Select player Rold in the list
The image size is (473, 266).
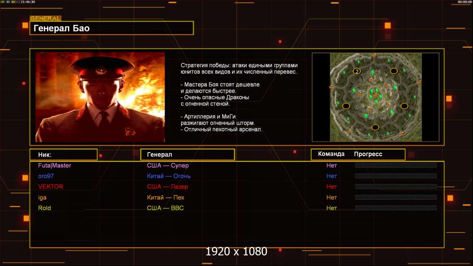tap(44, 208)
